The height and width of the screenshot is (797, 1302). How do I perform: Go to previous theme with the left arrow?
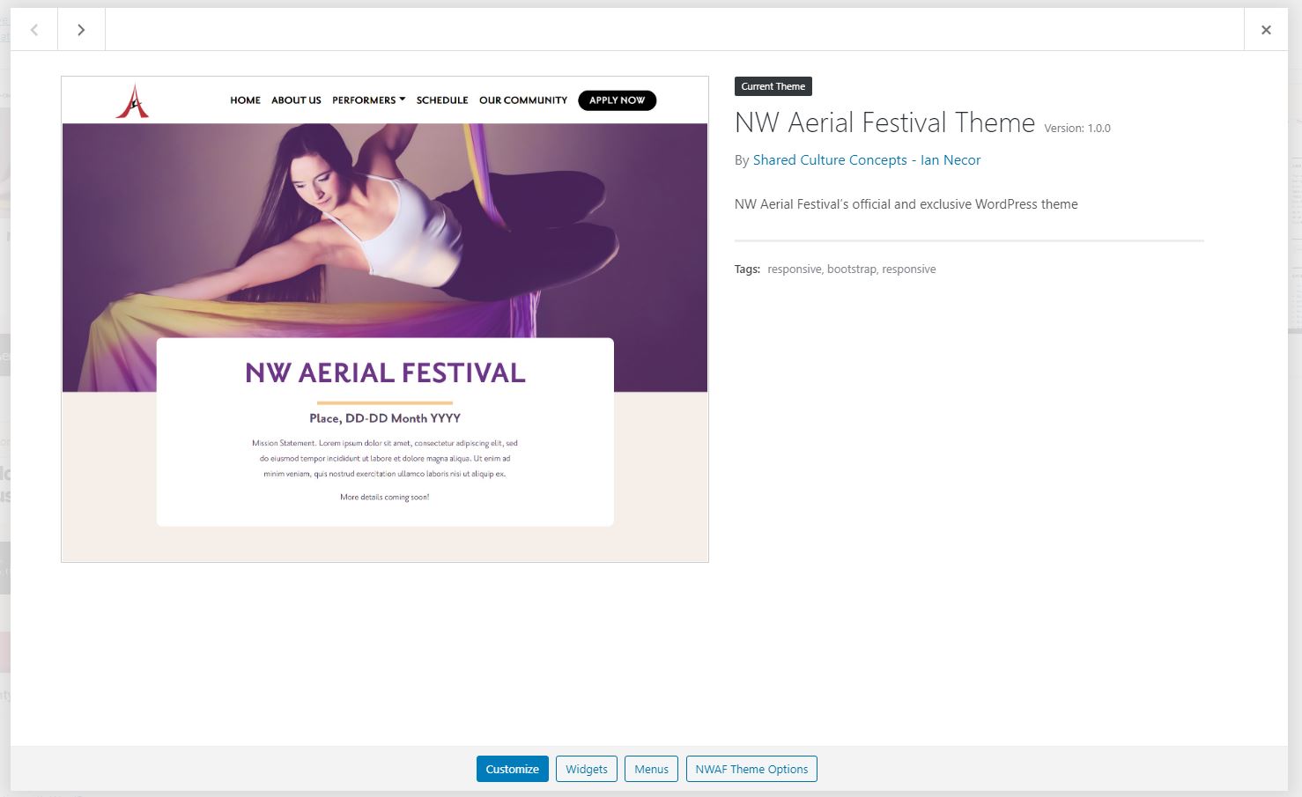click(34, 30)
